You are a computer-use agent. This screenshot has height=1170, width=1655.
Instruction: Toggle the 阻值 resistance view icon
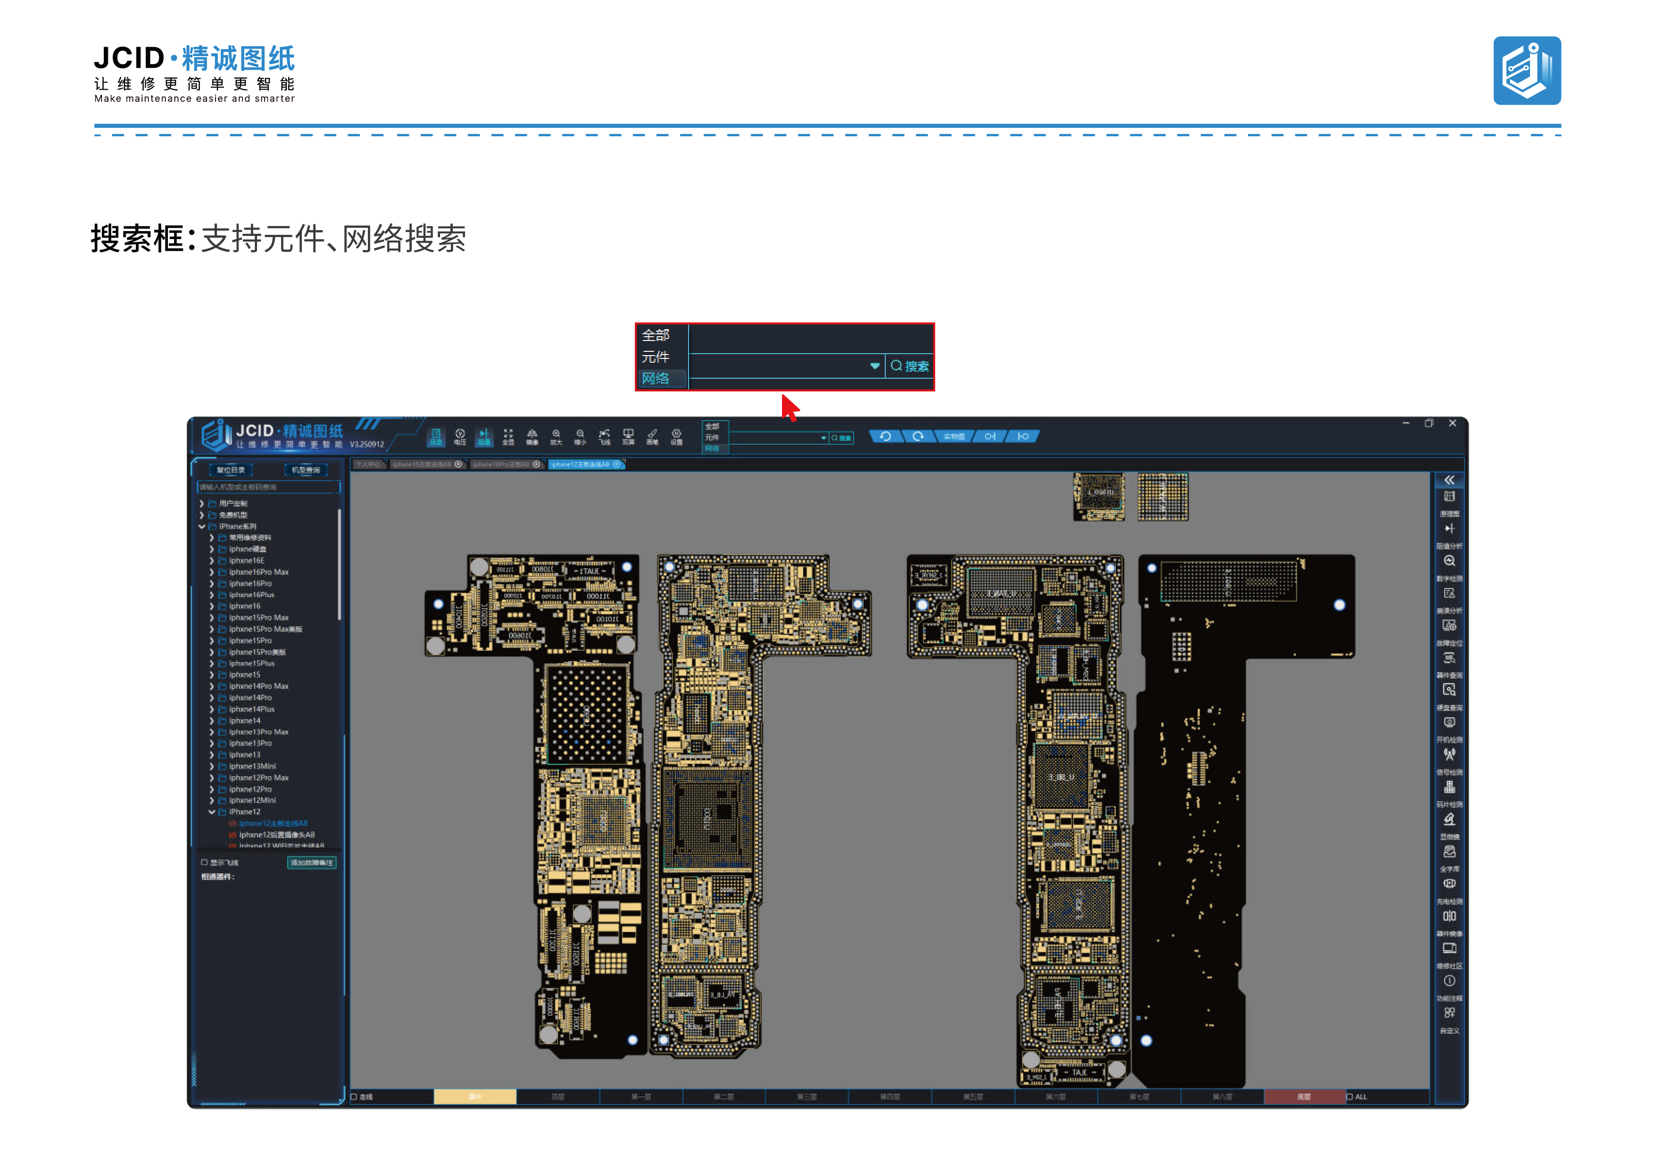(483, 437)
